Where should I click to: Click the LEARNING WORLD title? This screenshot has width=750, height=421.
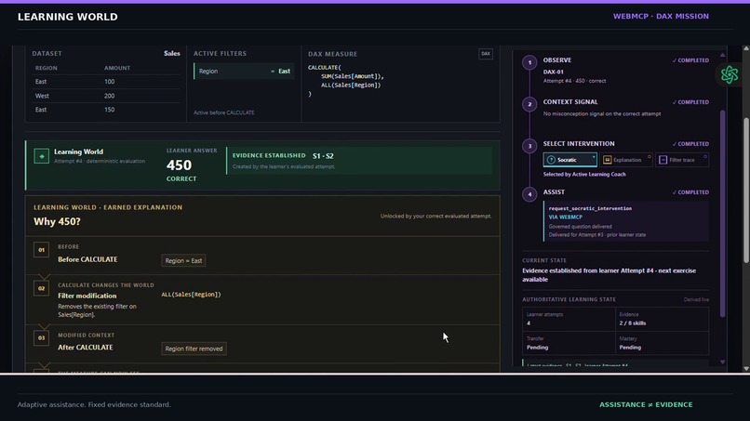67,17
